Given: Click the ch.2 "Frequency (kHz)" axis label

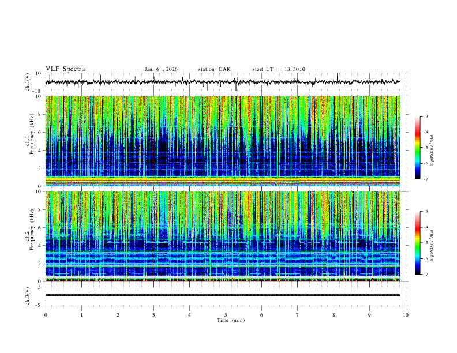Looking at the screenshot, I should pos(32,230).
